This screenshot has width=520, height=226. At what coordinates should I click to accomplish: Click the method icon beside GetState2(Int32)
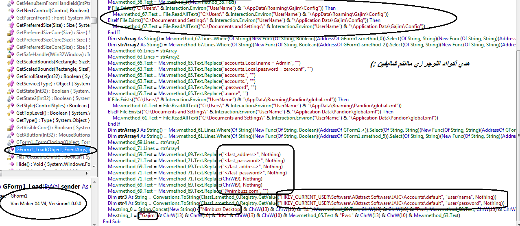(11, 98)
